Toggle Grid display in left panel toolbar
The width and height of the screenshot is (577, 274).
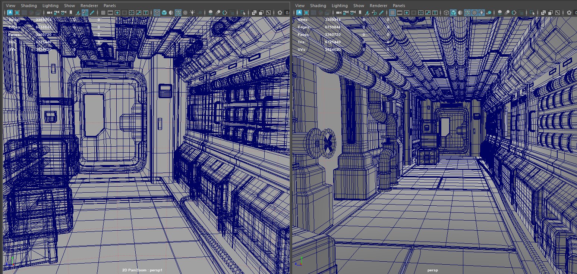click(x=103, y=13)
